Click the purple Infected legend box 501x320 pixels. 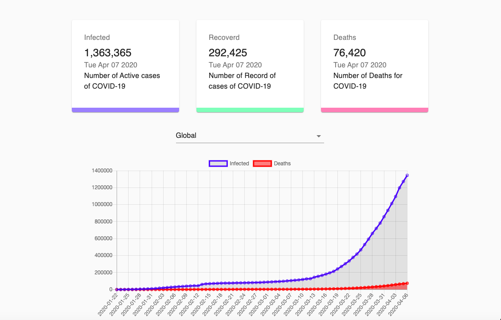(x=218, y=164)
